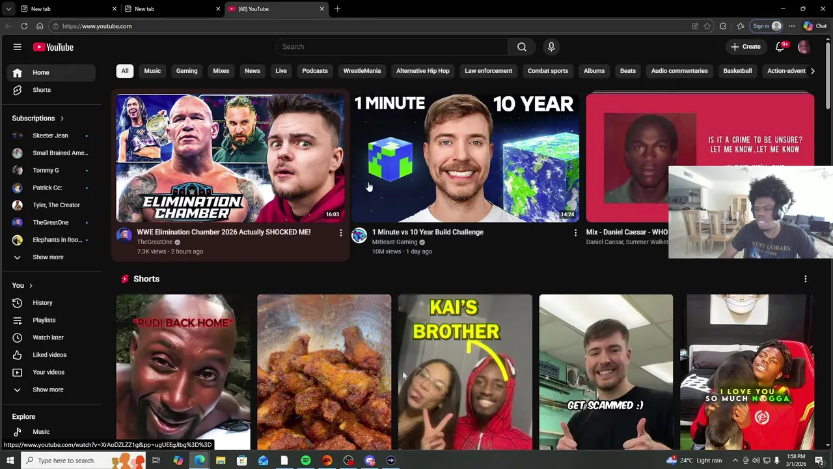Open the new browser tab plus button

337,9
